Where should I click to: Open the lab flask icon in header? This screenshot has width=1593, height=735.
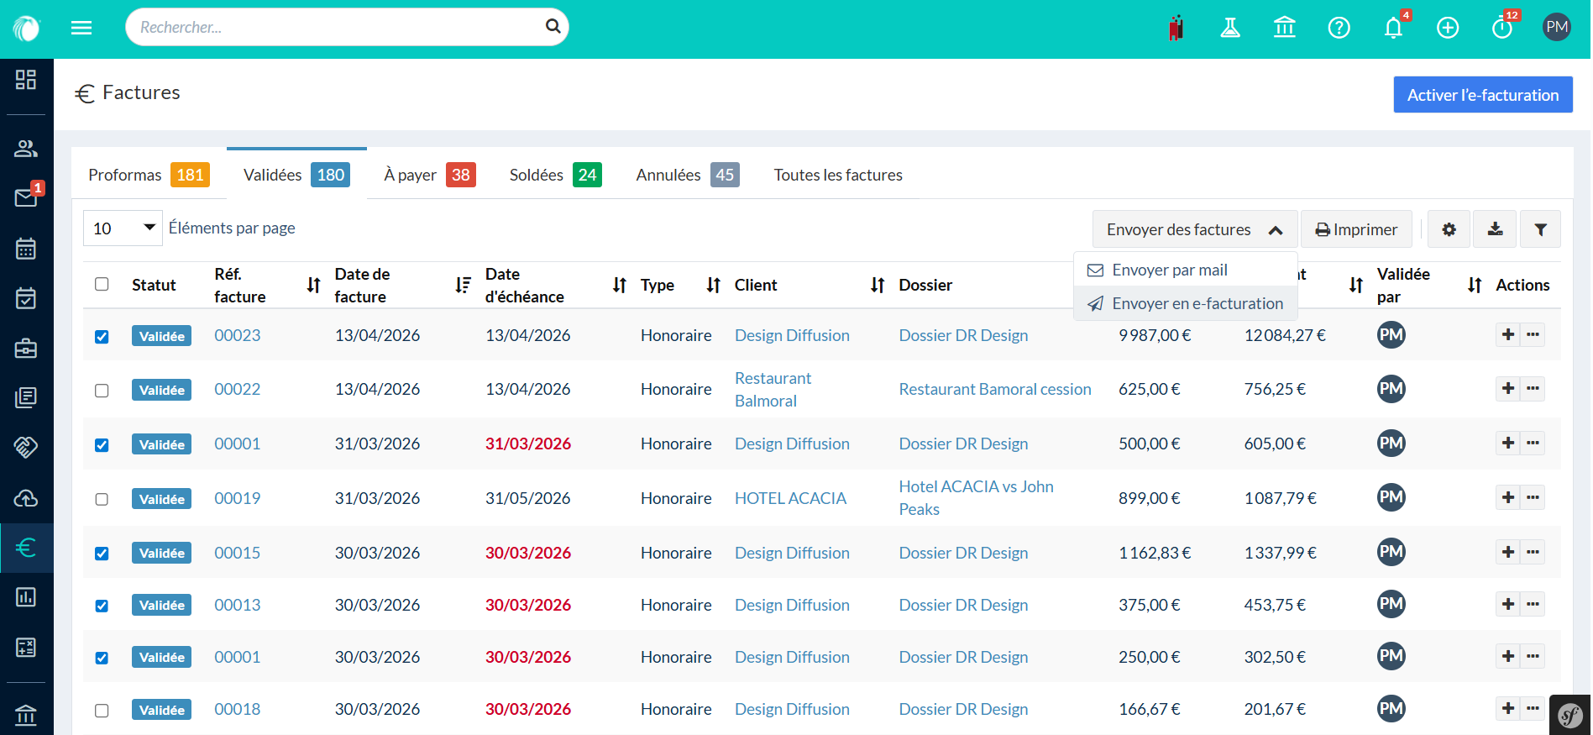click(x=1230, y=28)
